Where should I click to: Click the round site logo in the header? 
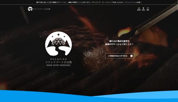tap(30, 9)
